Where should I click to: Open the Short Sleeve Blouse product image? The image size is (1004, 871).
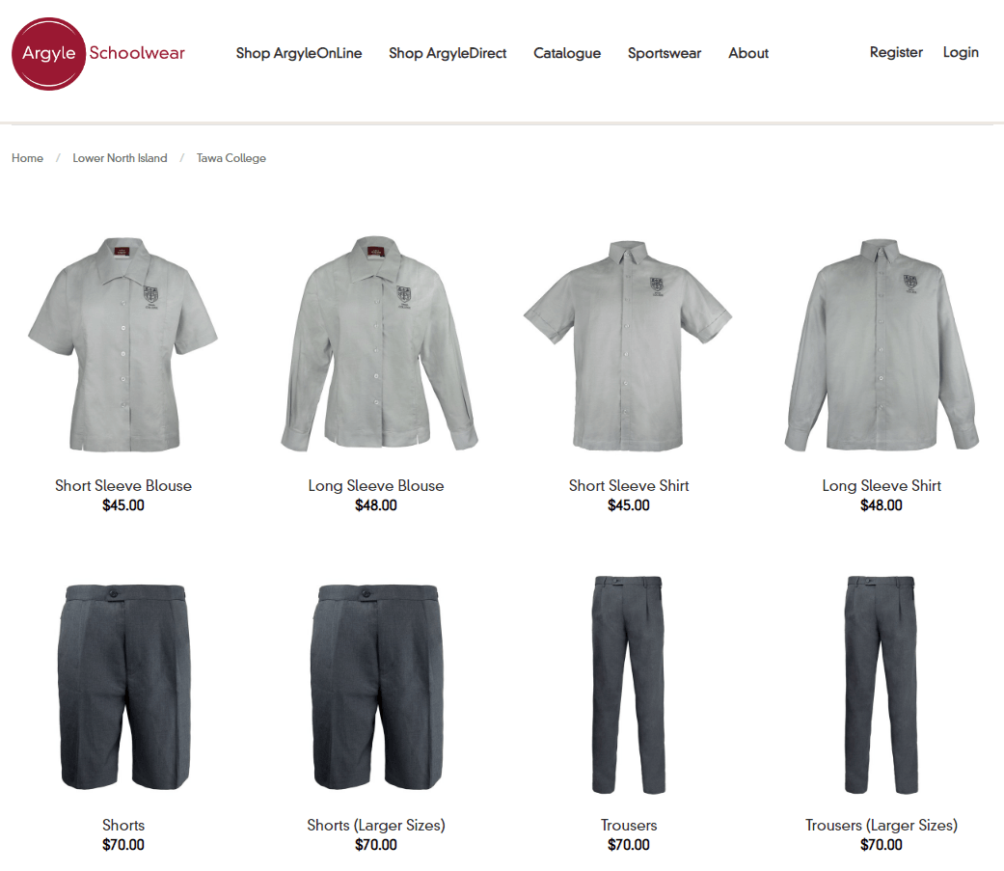pyautogui.click(x=122, y=344)
